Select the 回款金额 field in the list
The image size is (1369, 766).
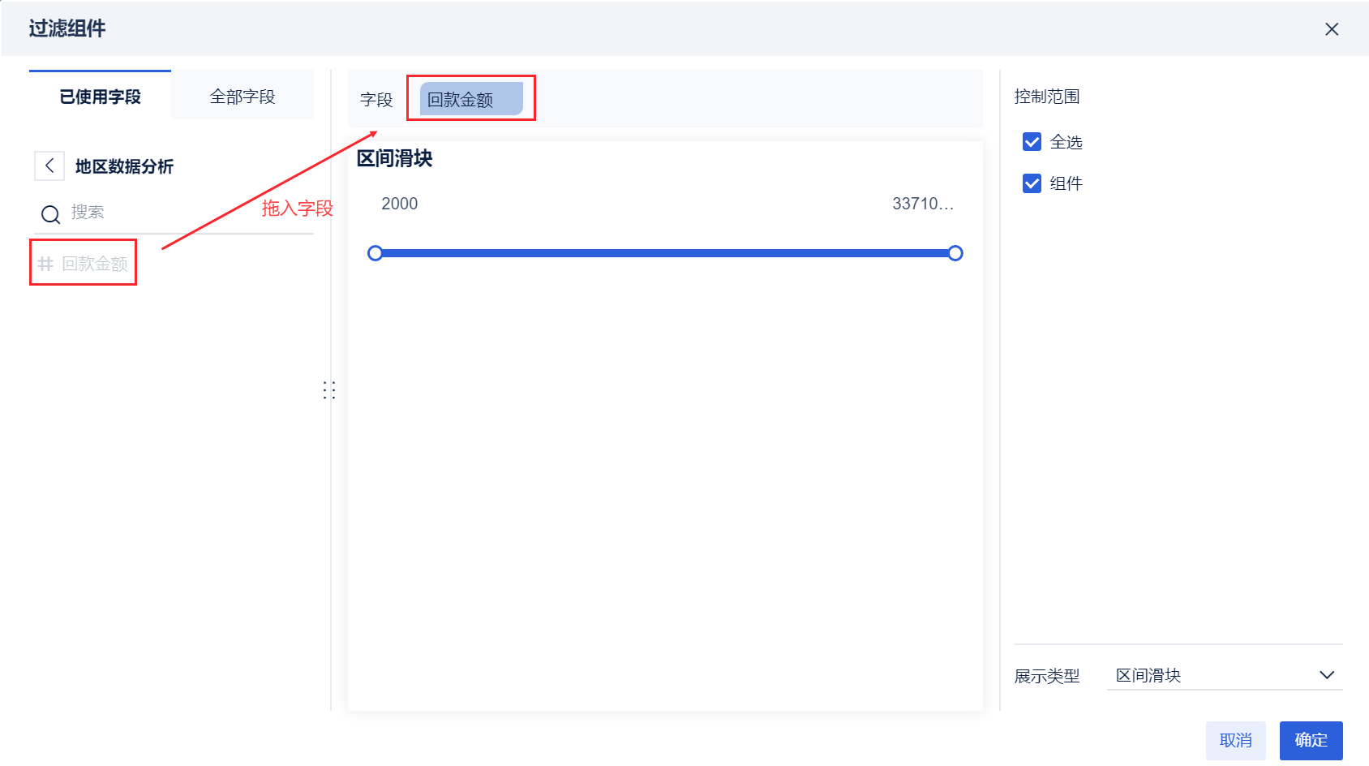pyautogui.click(x=95, y=264)
